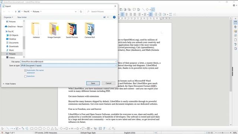Click the Increase Indent icon
The height and width of the screenshot is (134, 238).
pyautogui.click(x=156, y=15)
